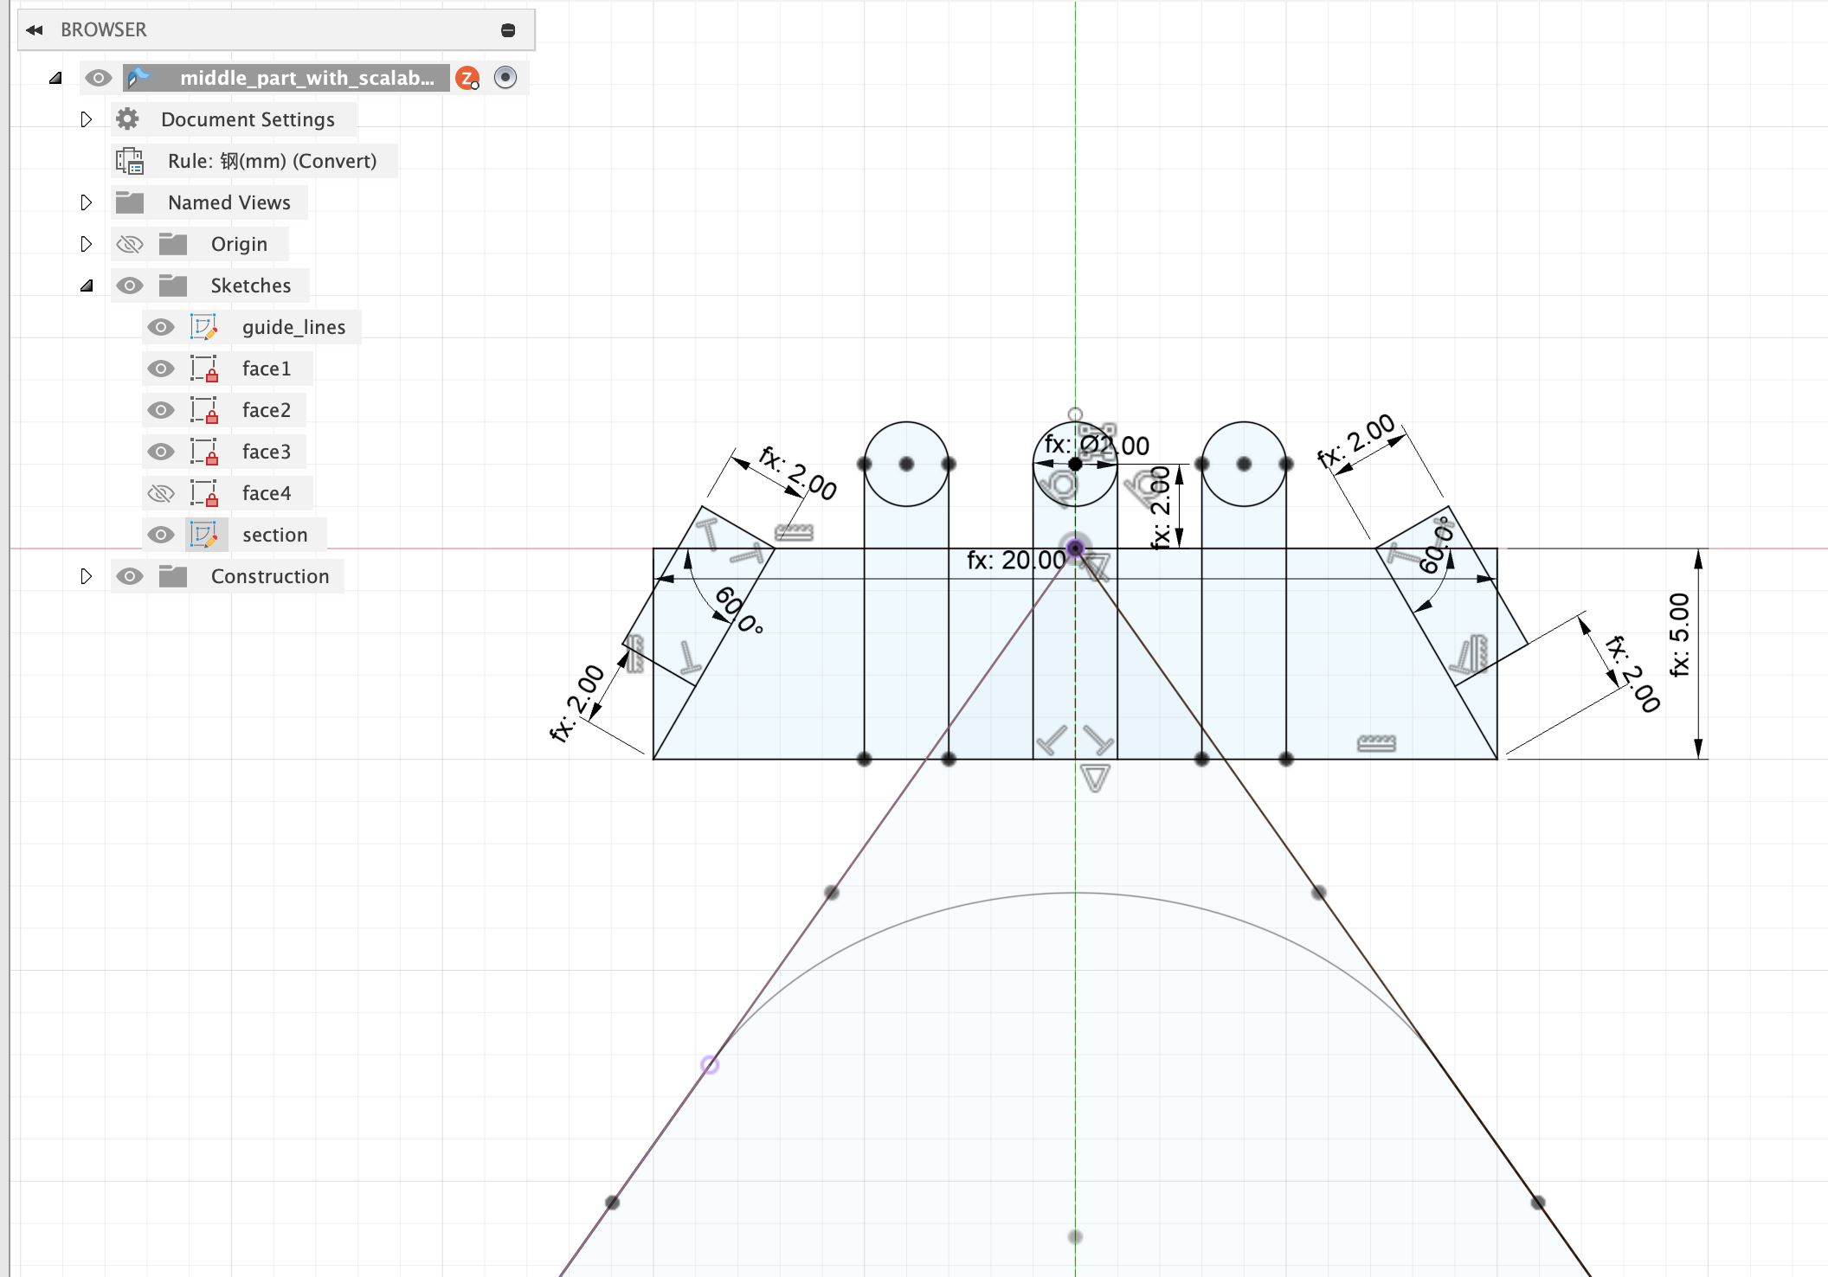This screenshot has height=1277, width=1828.
Task: Click the section sketch edit icon
Action: (x=204, y=535)
